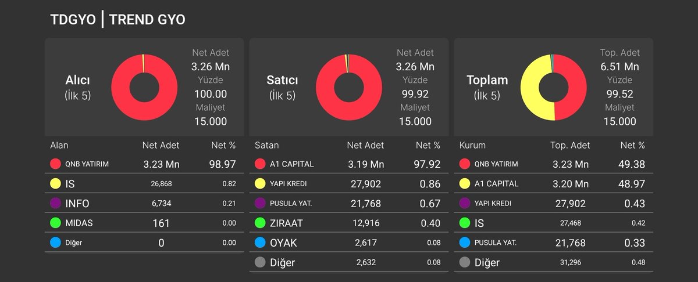
Task: Click the 3.19 Mn Net Adet value
Action: click(x=366, y=164)
